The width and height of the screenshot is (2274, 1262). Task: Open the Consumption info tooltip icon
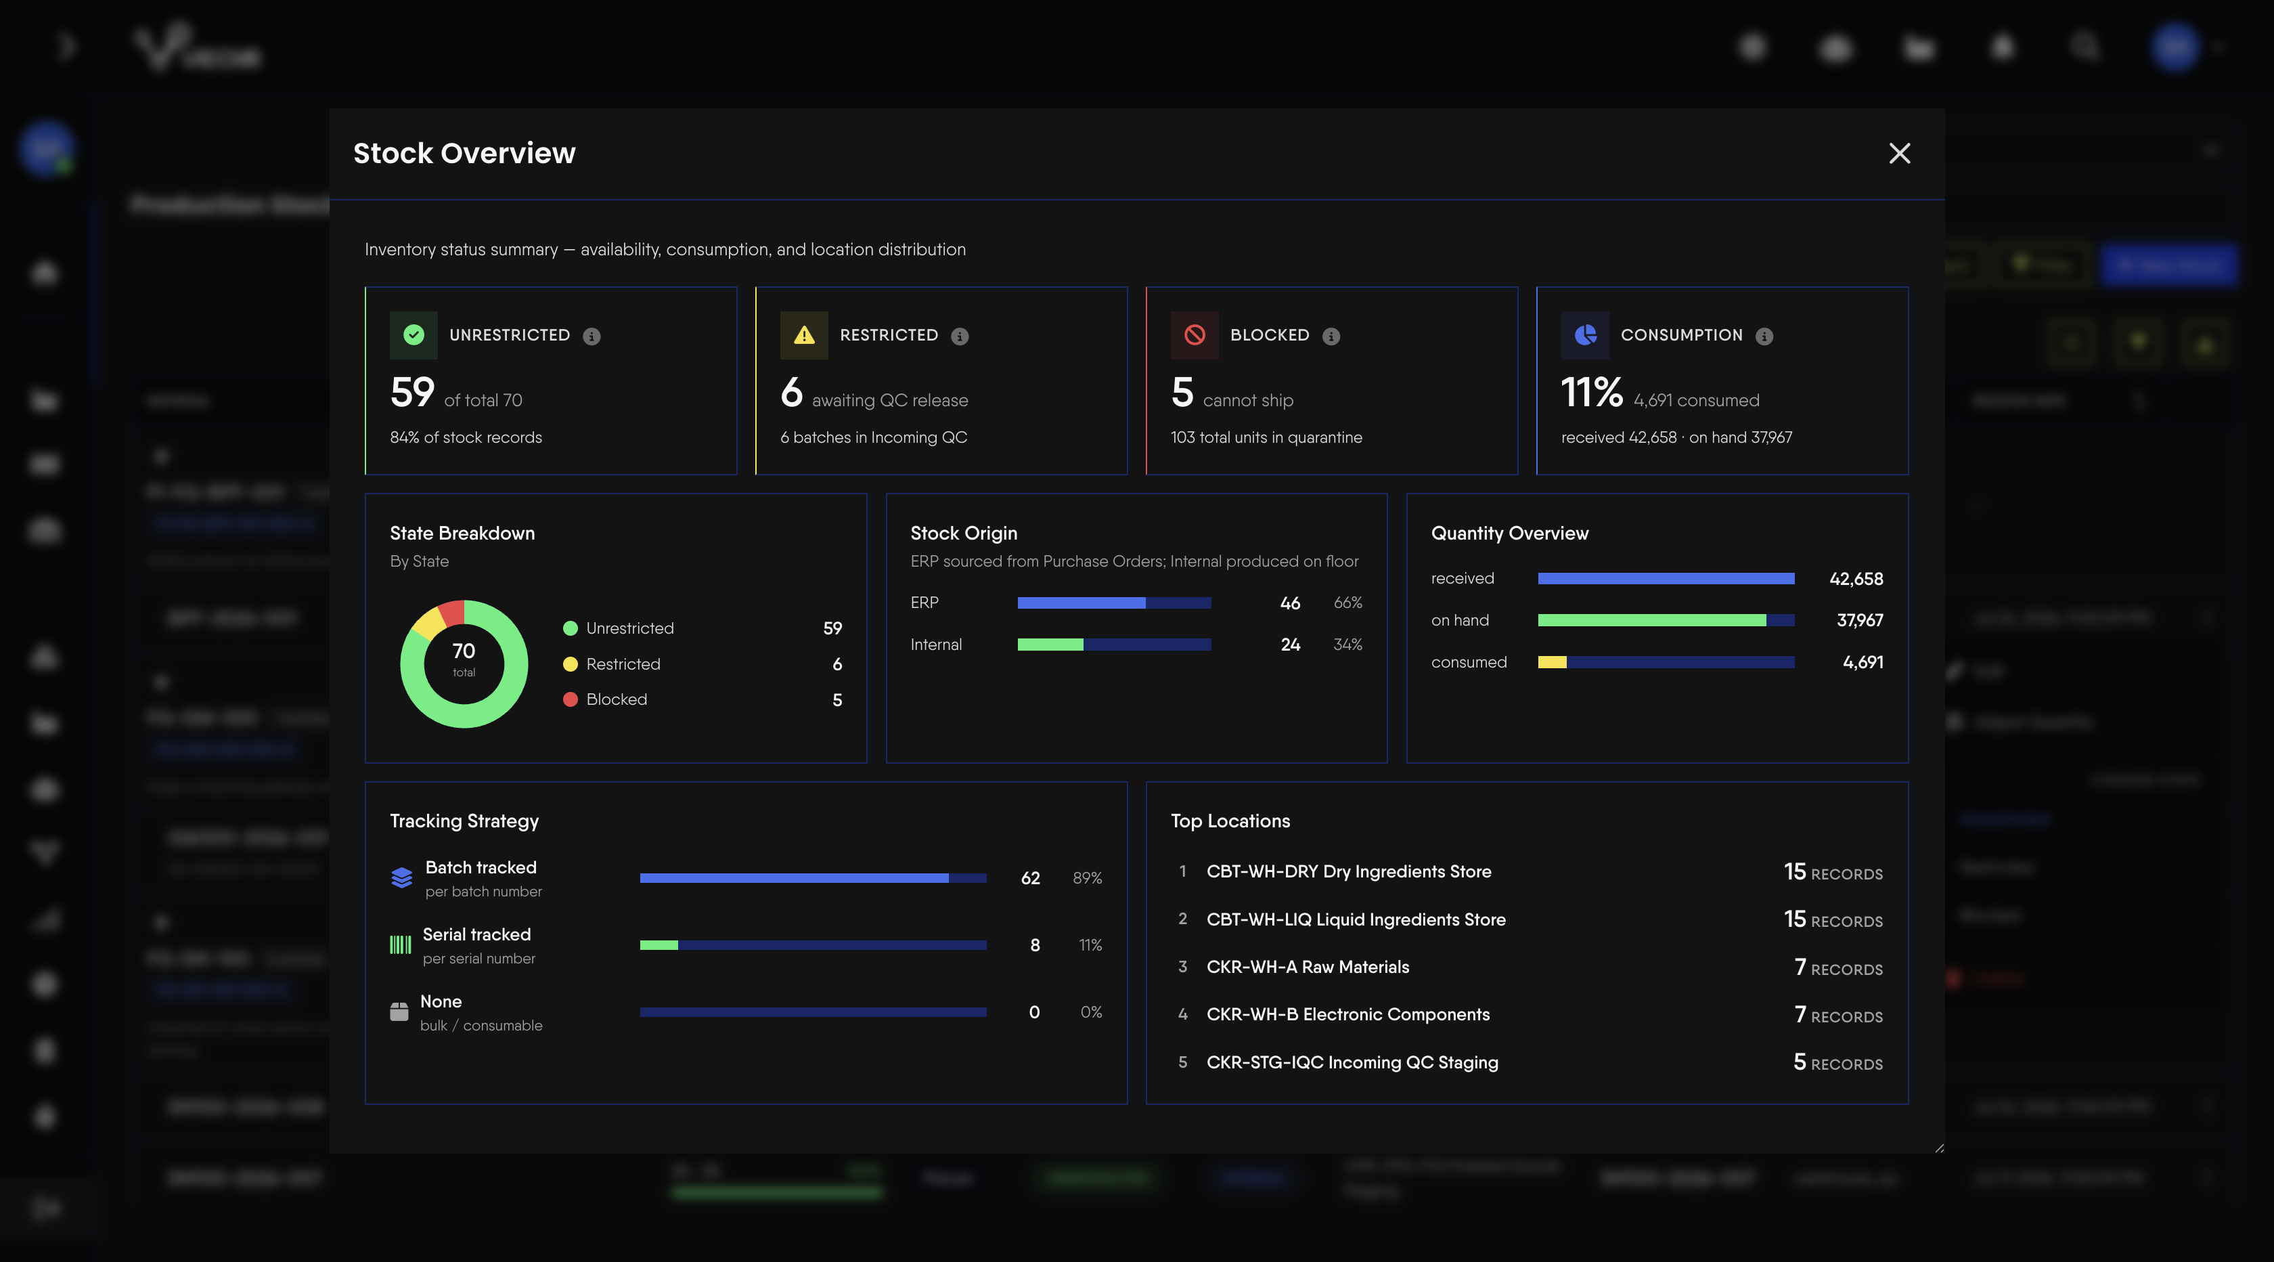(x=1764, y=336)
